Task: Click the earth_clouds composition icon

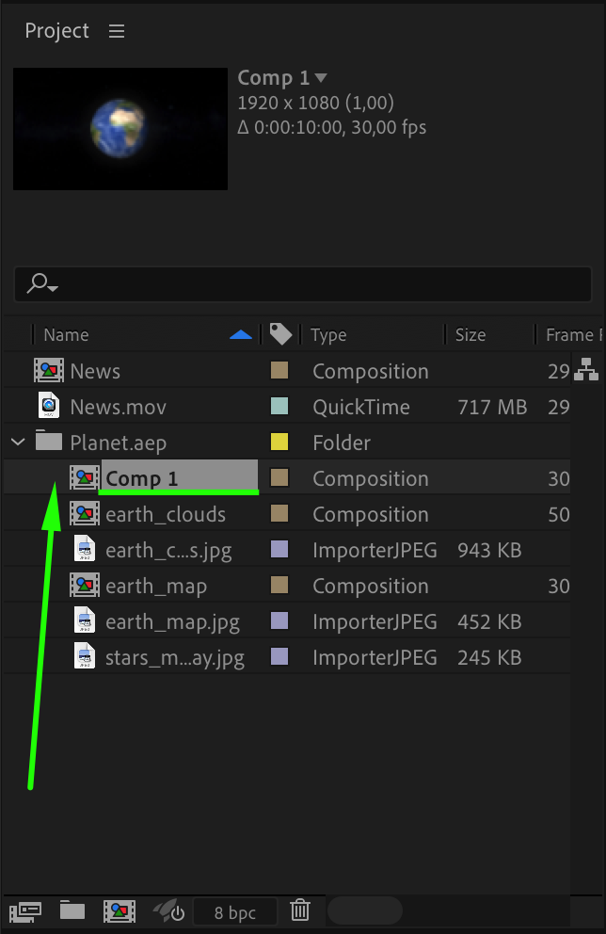Action: [x=85, y=514]
